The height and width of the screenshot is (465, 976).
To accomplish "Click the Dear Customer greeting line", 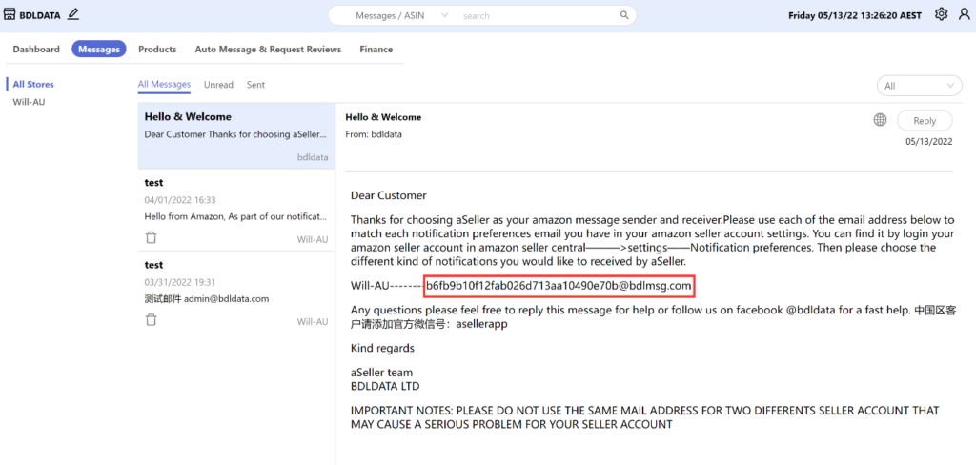I will (x=389, y=195).
